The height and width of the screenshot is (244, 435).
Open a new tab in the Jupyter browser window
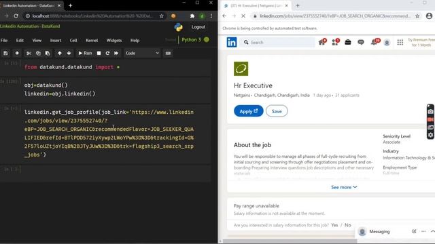[x=70, y=5]
